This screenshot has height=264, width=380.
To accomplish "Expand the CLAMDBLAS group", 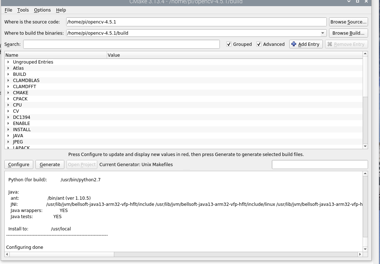I will tap(8, 80).
